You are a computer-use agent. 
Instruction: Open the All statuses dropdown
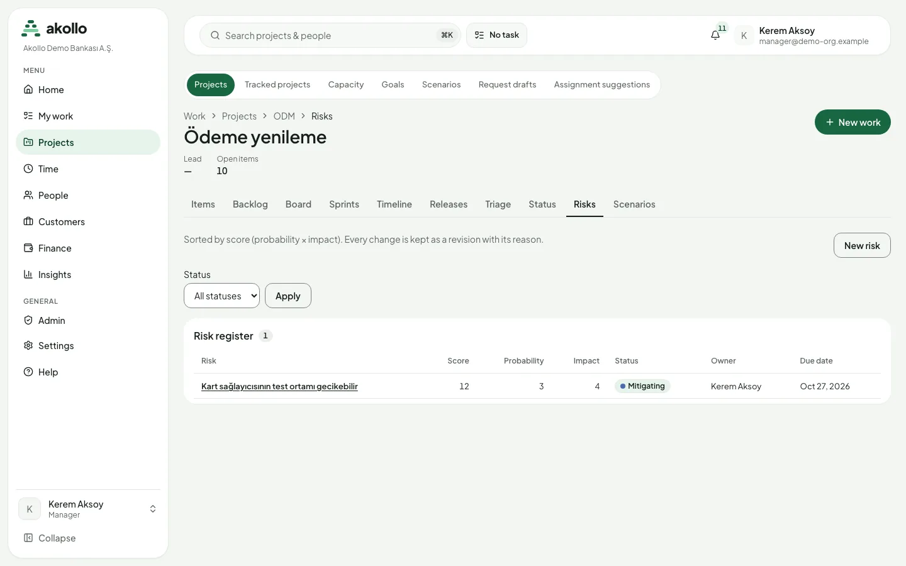(221, 296)
